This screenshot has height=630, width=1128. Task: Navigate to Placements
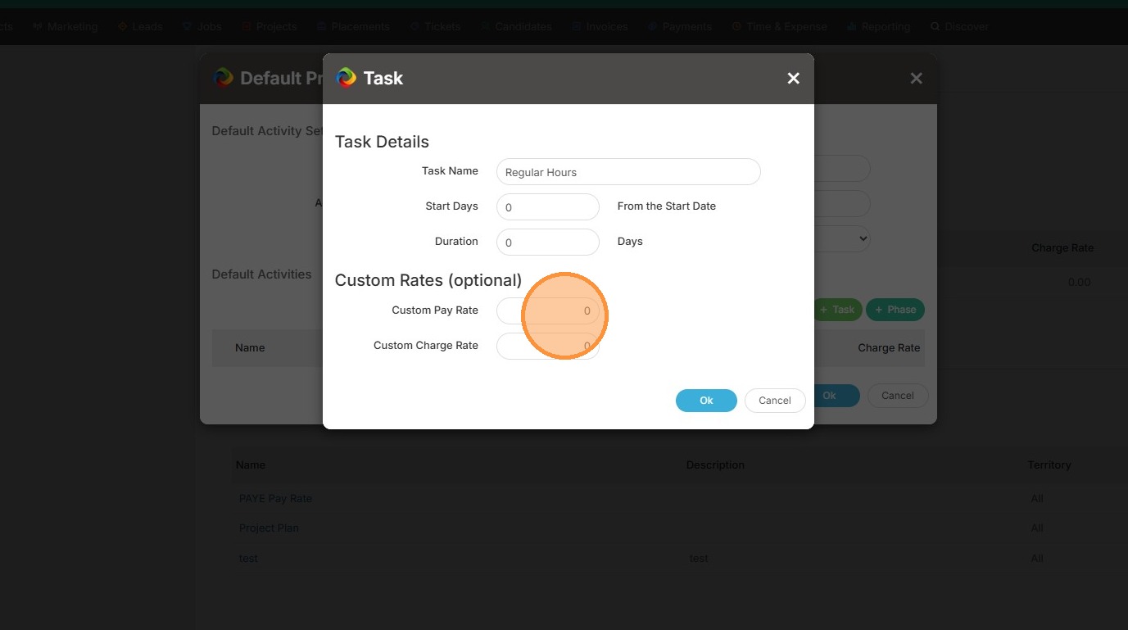coord(353,26)
